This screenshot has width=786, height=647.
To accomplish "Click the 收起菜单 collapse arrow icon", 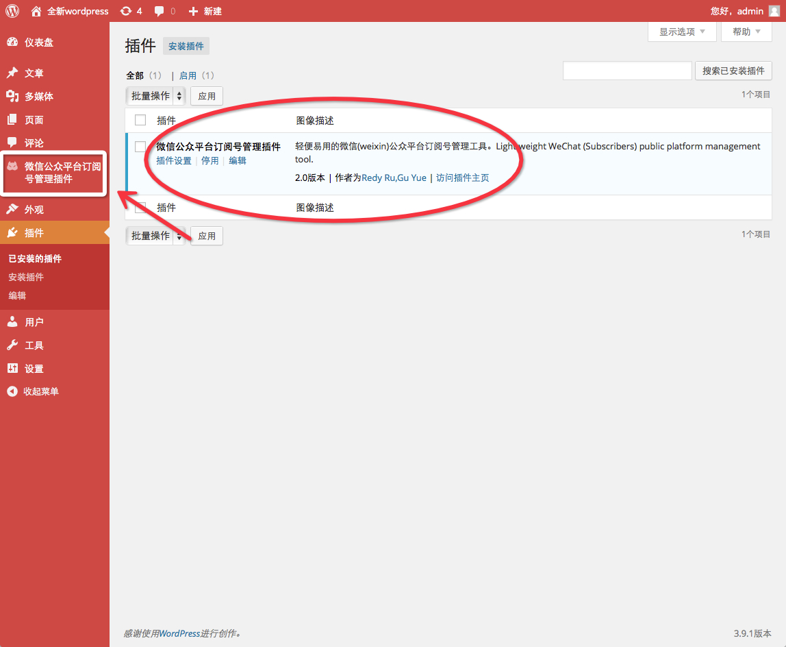I will [x=12, y=391].
